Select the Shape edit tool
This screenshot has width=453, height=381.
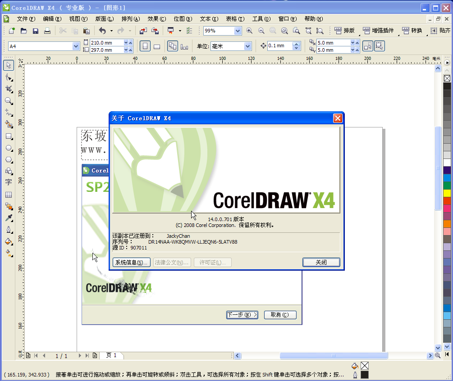pos(9,77)
